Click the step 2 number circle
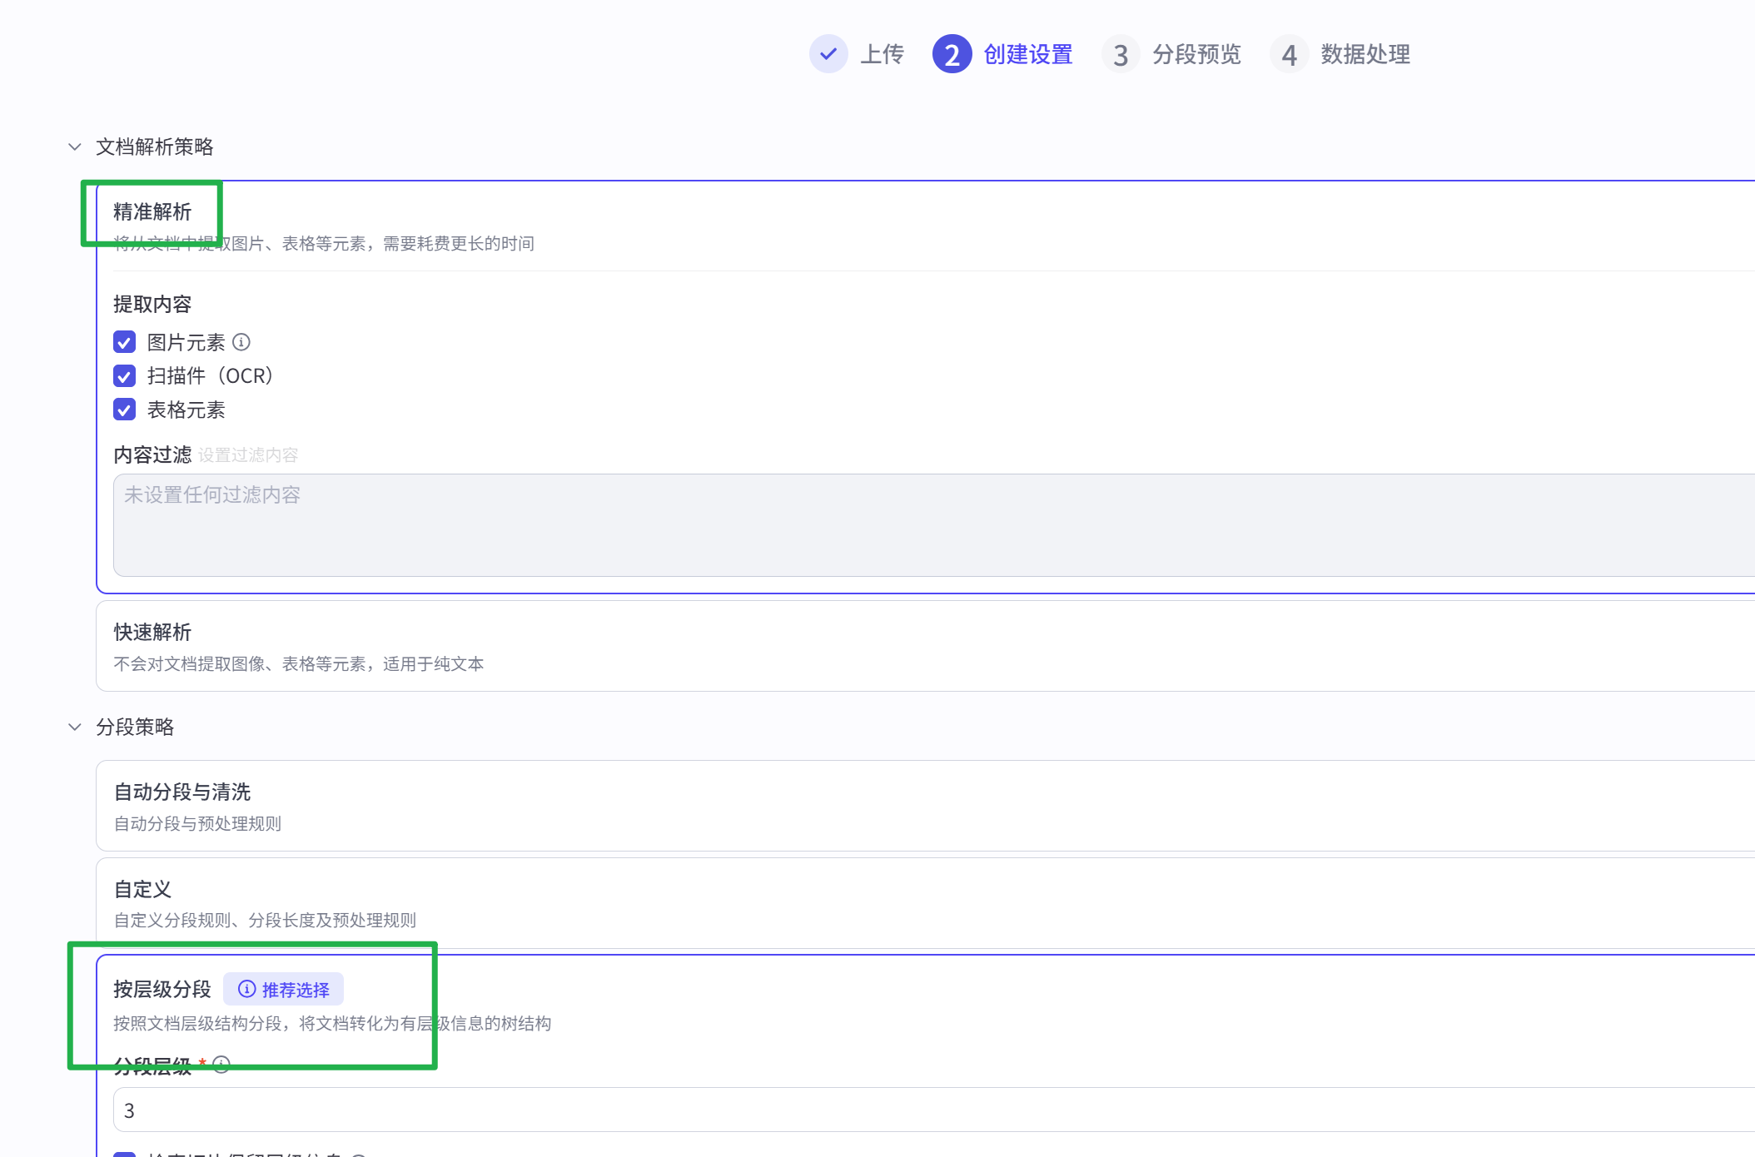This screenshot has height=1157, width=1755. click(952, 54)
